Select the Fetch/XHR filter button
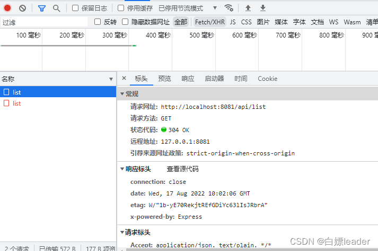This screenshot has width=378, height=251. pyautogui.click(x=209, y=22)
